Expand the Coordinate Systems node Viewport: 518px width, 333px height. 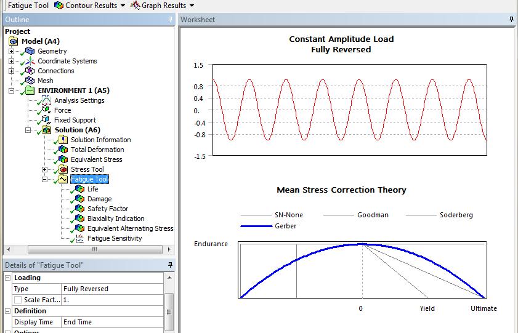pos(12,61)
